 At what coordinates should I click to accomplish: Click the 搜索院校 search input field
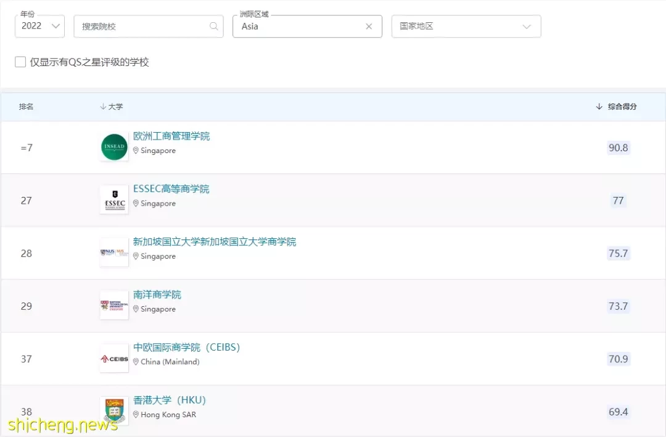coord(148,27)
